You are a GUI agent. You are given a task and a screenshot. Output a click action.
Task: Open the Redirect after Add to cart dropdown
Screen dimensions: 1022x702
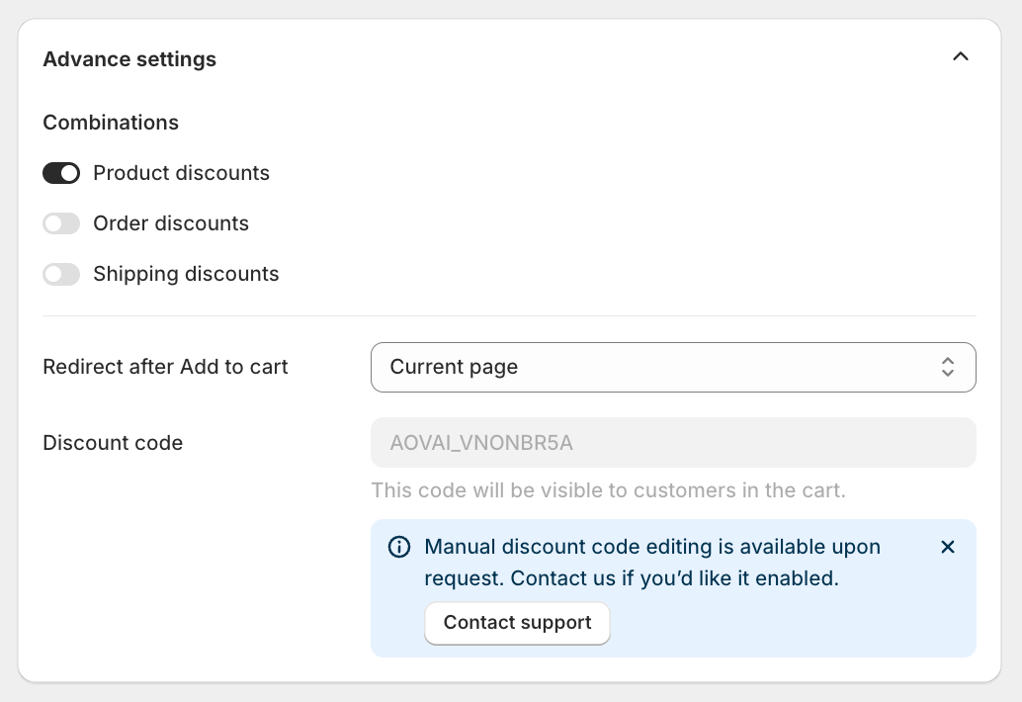(673, 367)
